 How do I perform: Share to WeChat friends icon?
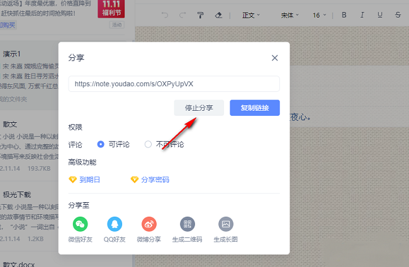coord(79,224)
